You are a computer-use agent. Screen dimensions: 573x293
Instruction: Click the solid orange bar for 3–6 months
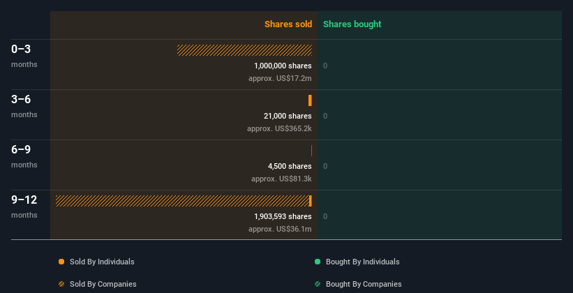click(310, 100)
